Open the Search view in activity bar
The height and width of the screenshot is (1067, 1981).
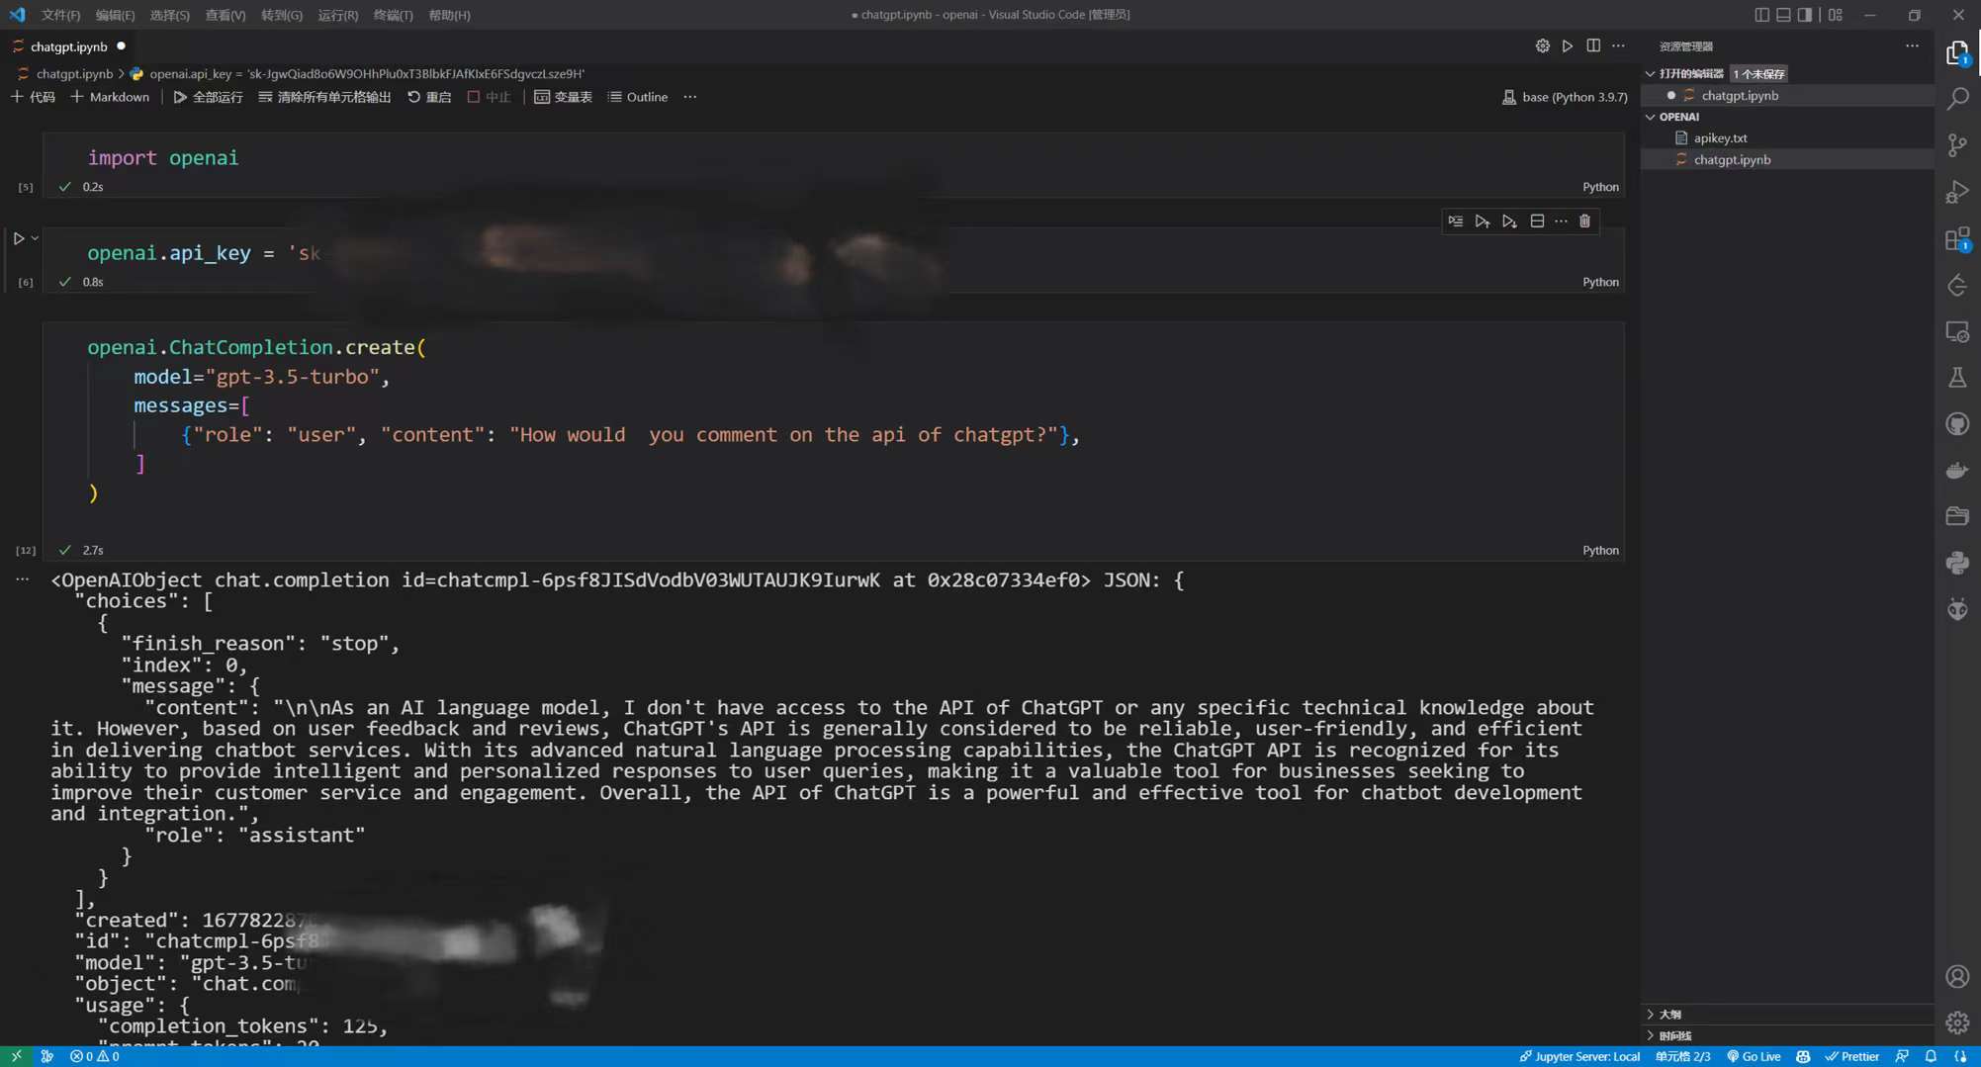tap(1957, 98)
